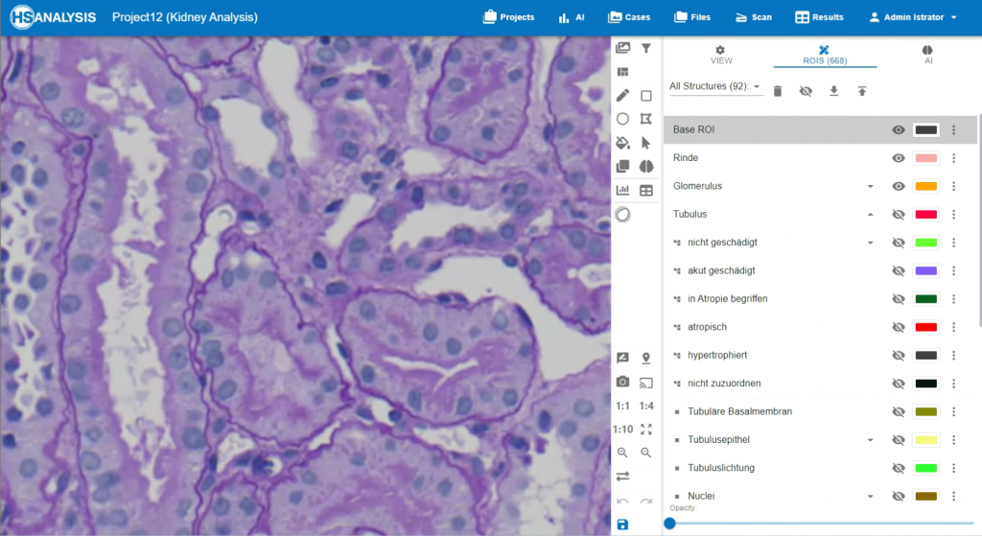
Task: Pick the paint bucket fill tool
Action: (x=622, y=143)
